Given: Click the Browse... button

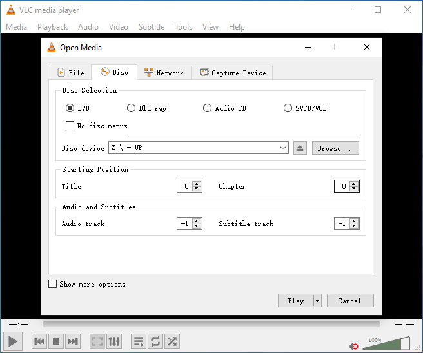Looking at the screenshot, I should [x=335, y=148].
